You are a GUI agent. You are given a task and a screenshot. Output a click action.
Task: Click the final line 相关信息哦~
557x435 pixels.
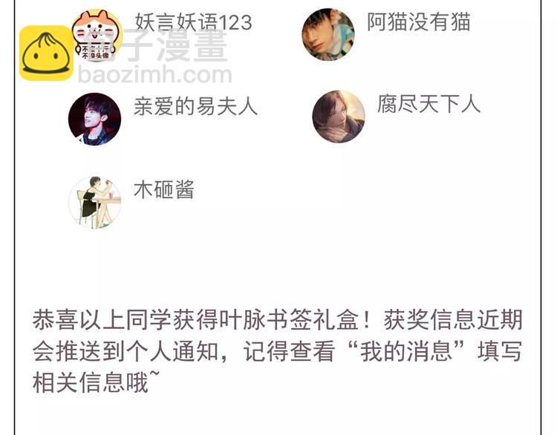pos(97,383)
